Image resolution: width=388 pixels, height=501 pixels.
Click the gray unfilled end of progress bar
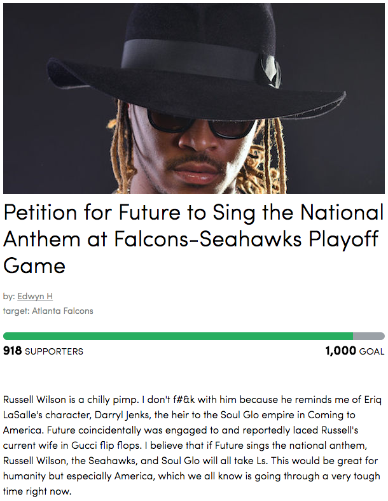coord(369,336)
